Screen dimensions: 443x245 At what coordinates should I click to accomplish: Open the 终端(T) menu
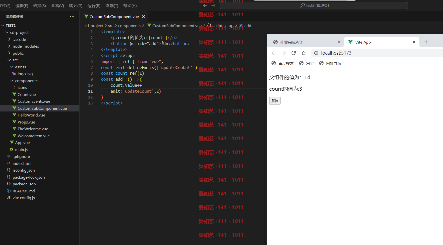tap(112, 6)
